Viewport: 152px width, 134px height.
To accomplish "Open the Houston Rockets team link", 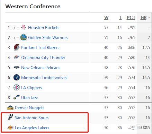I will 44,28.
